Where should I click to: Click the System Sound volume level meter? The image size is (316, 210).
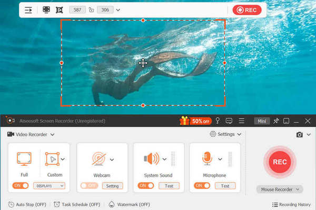coord(173,159)
